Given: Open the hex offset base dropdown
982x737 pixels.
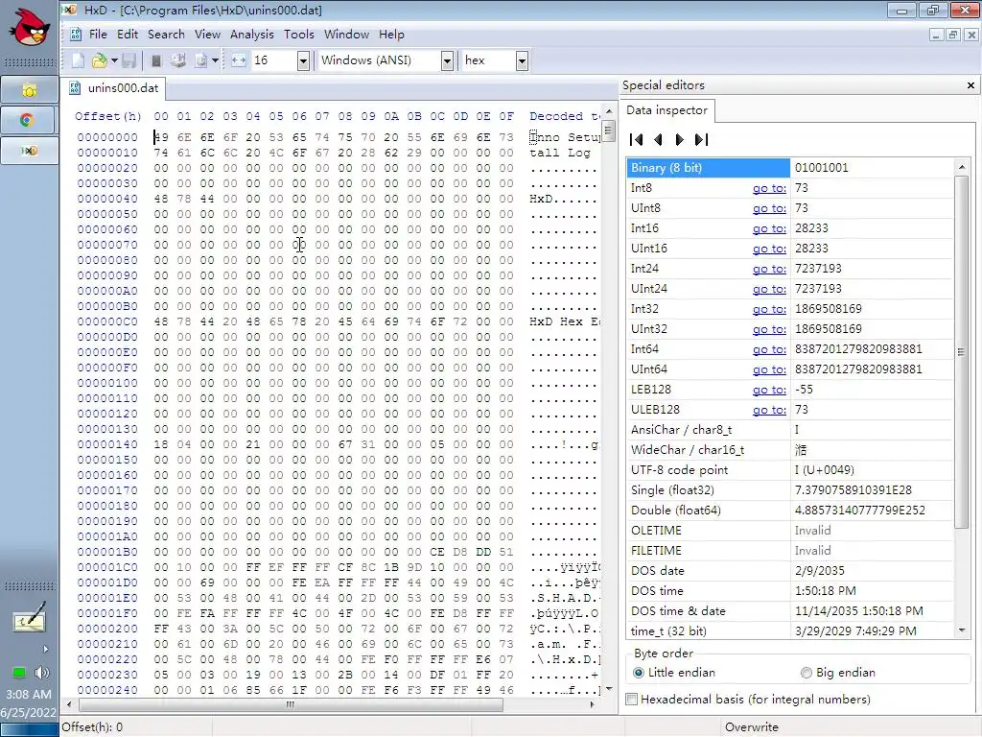Looking at the screenshot, I should tap(522, 60).
